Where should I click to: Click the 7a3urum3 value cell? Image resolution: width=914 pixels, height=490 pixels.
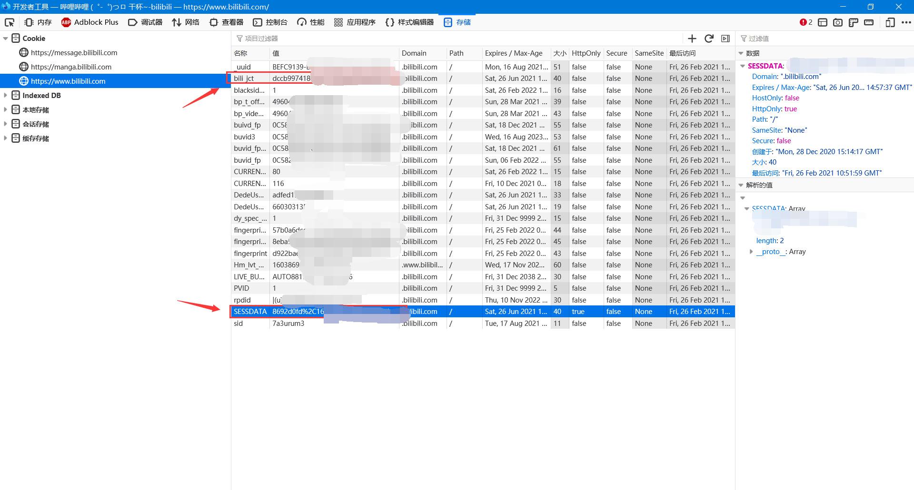[334, 323]
